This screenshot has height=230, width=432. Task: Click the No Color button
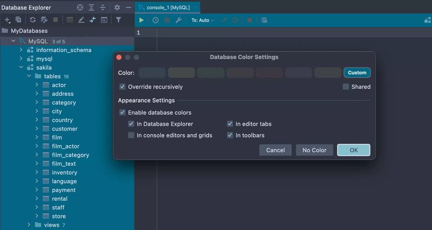coord(314,150)
